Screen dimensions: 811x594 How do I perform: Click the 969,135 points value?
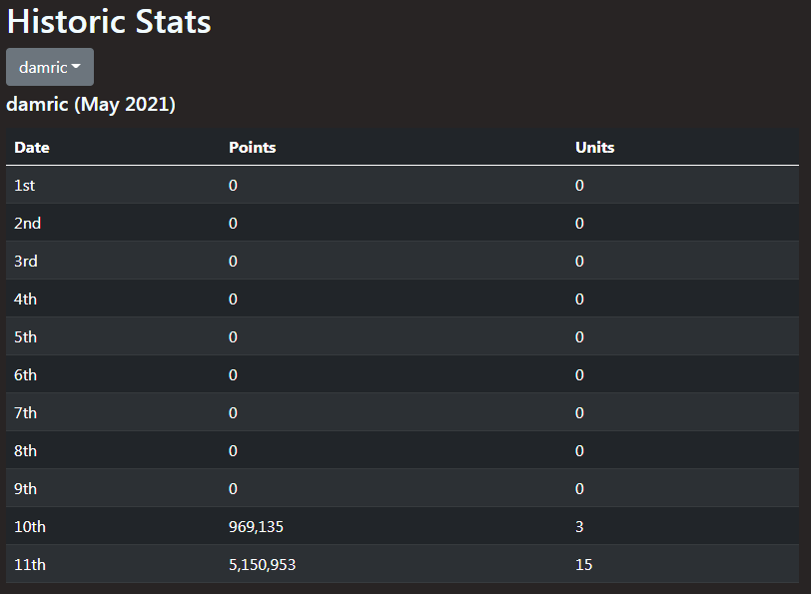[256, 527]
